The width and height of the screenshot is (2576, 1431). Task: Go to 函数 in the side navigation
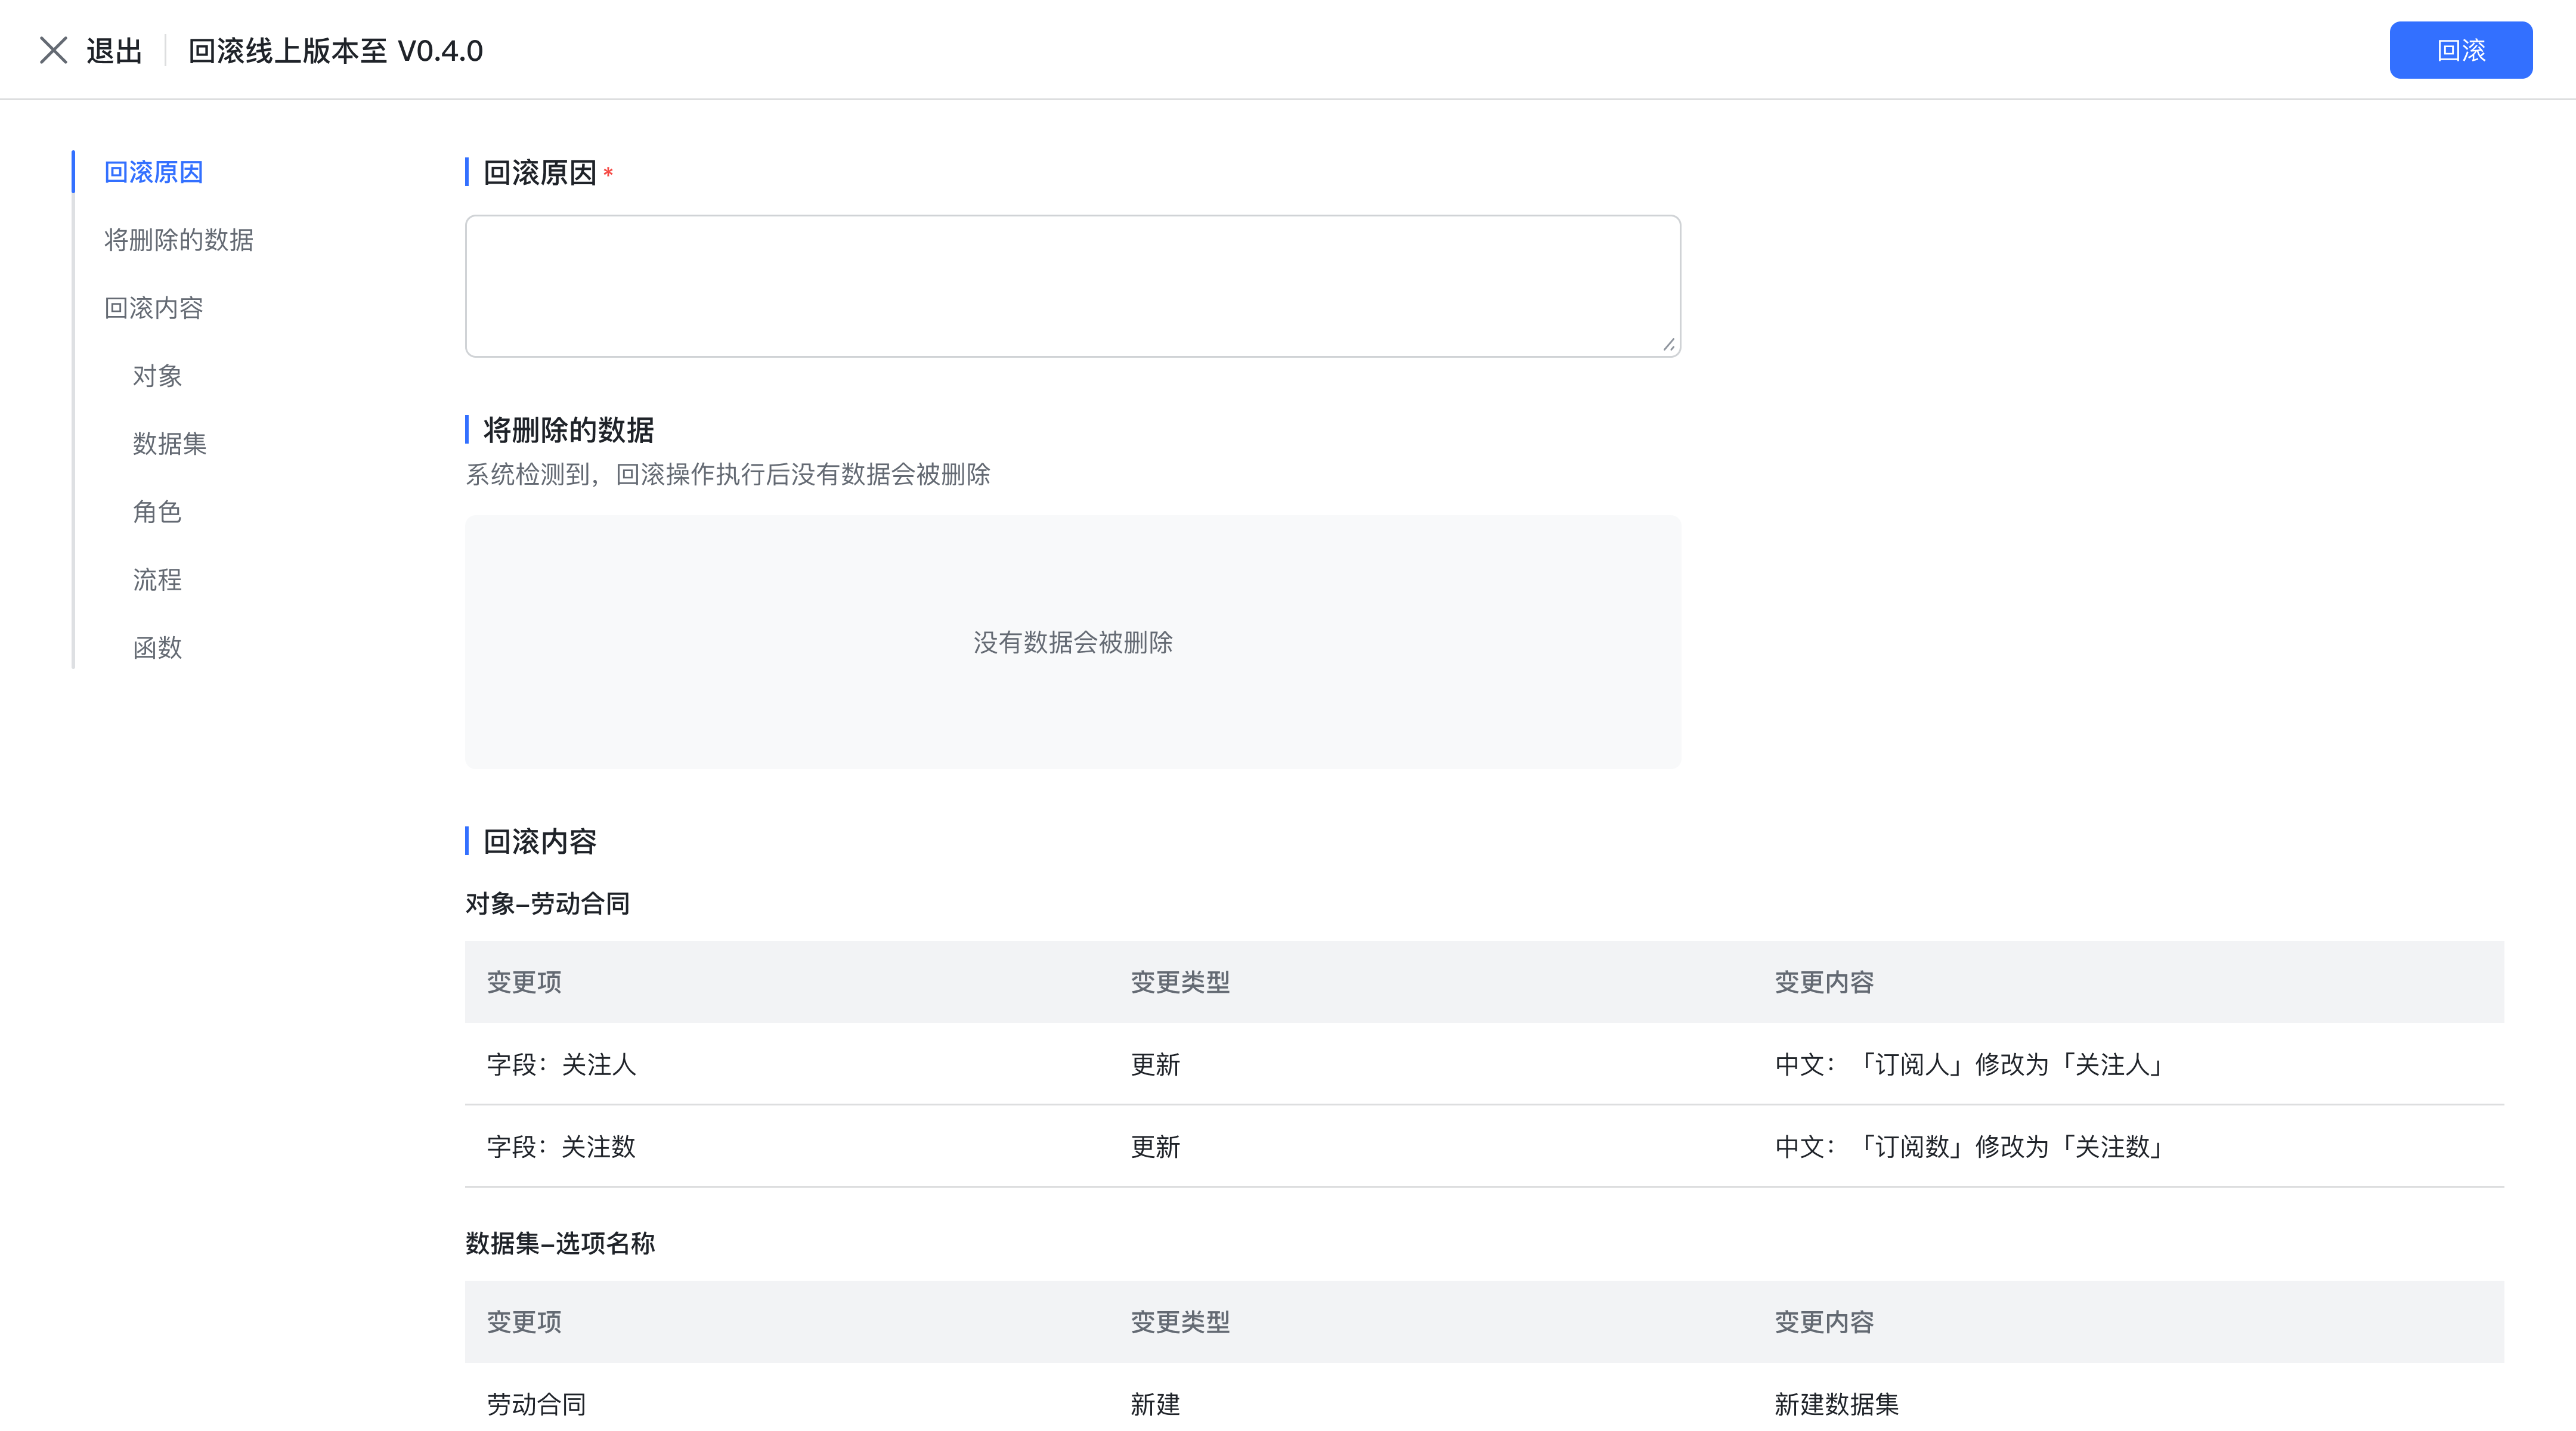157,648
